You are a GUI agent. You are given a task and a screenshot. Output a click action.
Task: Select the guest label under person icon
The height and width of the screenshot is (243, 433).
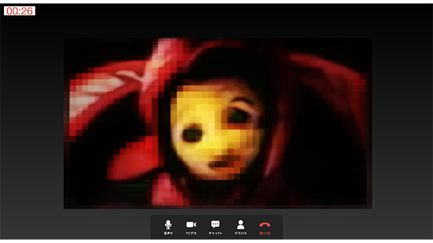coord(241,234)
